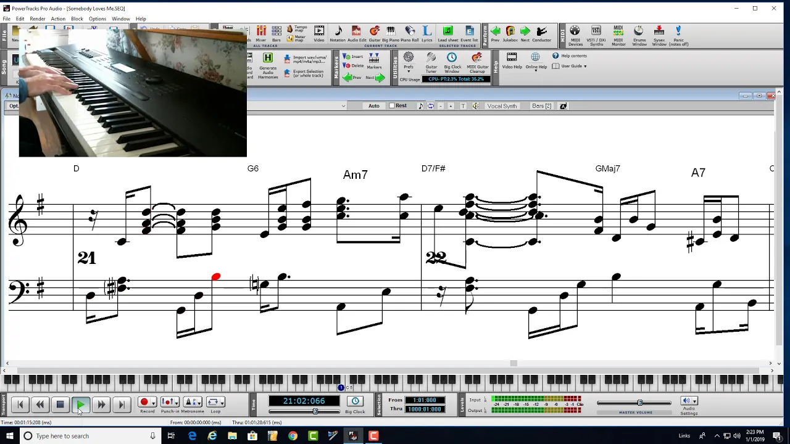
Task: Show the Big Piano window
Action: (391, 34)
